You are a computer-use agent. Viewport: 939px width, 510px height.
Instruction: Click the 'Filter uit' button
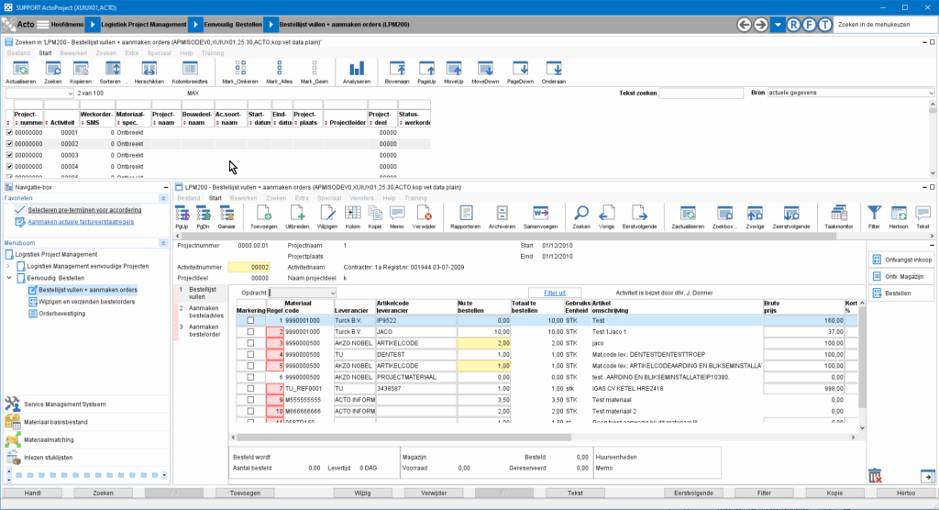tap(555, 293)
